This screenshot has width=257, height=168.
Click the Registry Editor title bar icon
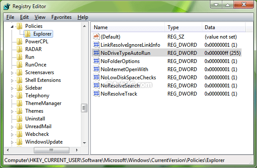7,6
